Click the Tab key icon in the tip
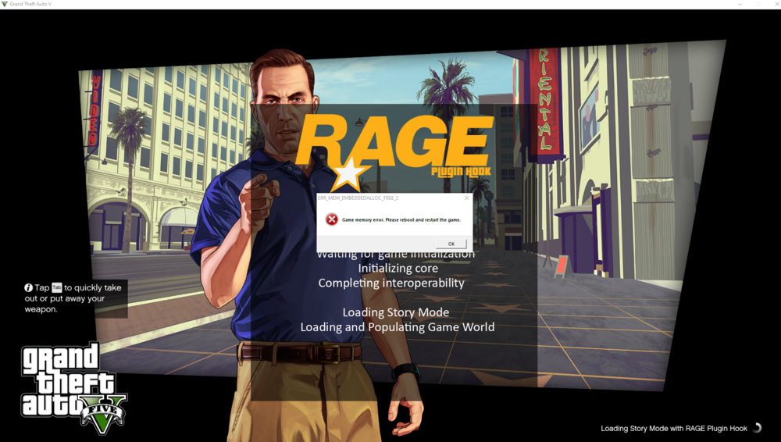Screen dimensions: 781x442 [x=57, y=287]
